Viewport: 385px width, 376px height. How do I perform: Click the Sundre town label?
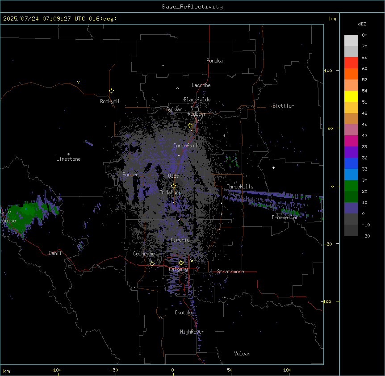point(130,175)
